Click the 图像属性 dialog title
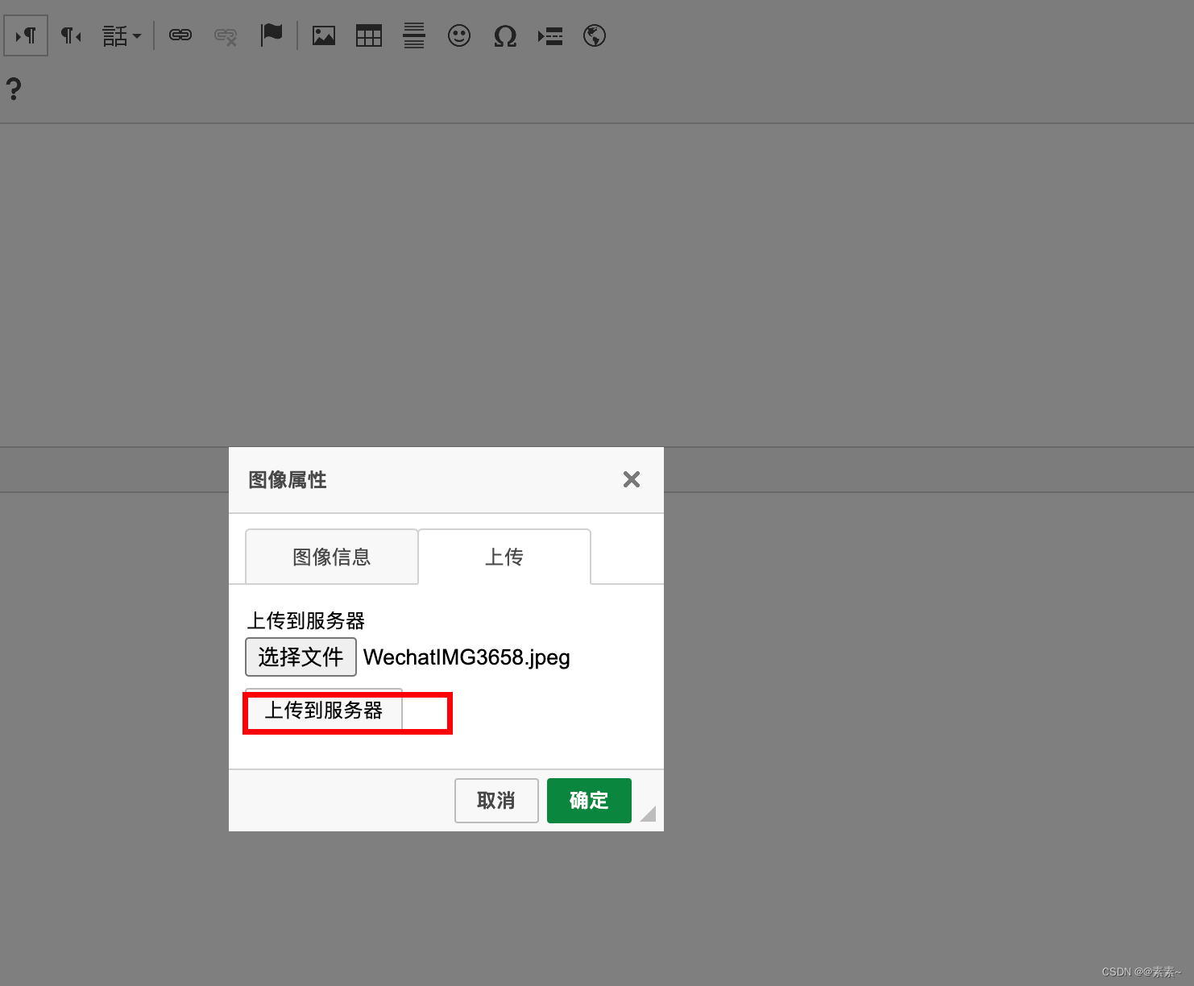Viewport: 1194px width, 986px height. click(x=288, y=480)
